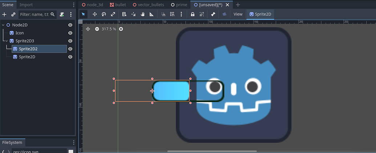Open the prime scene tab
Image resolution: width=376 pixels, height=153 pixels.
tap(179, 5)
